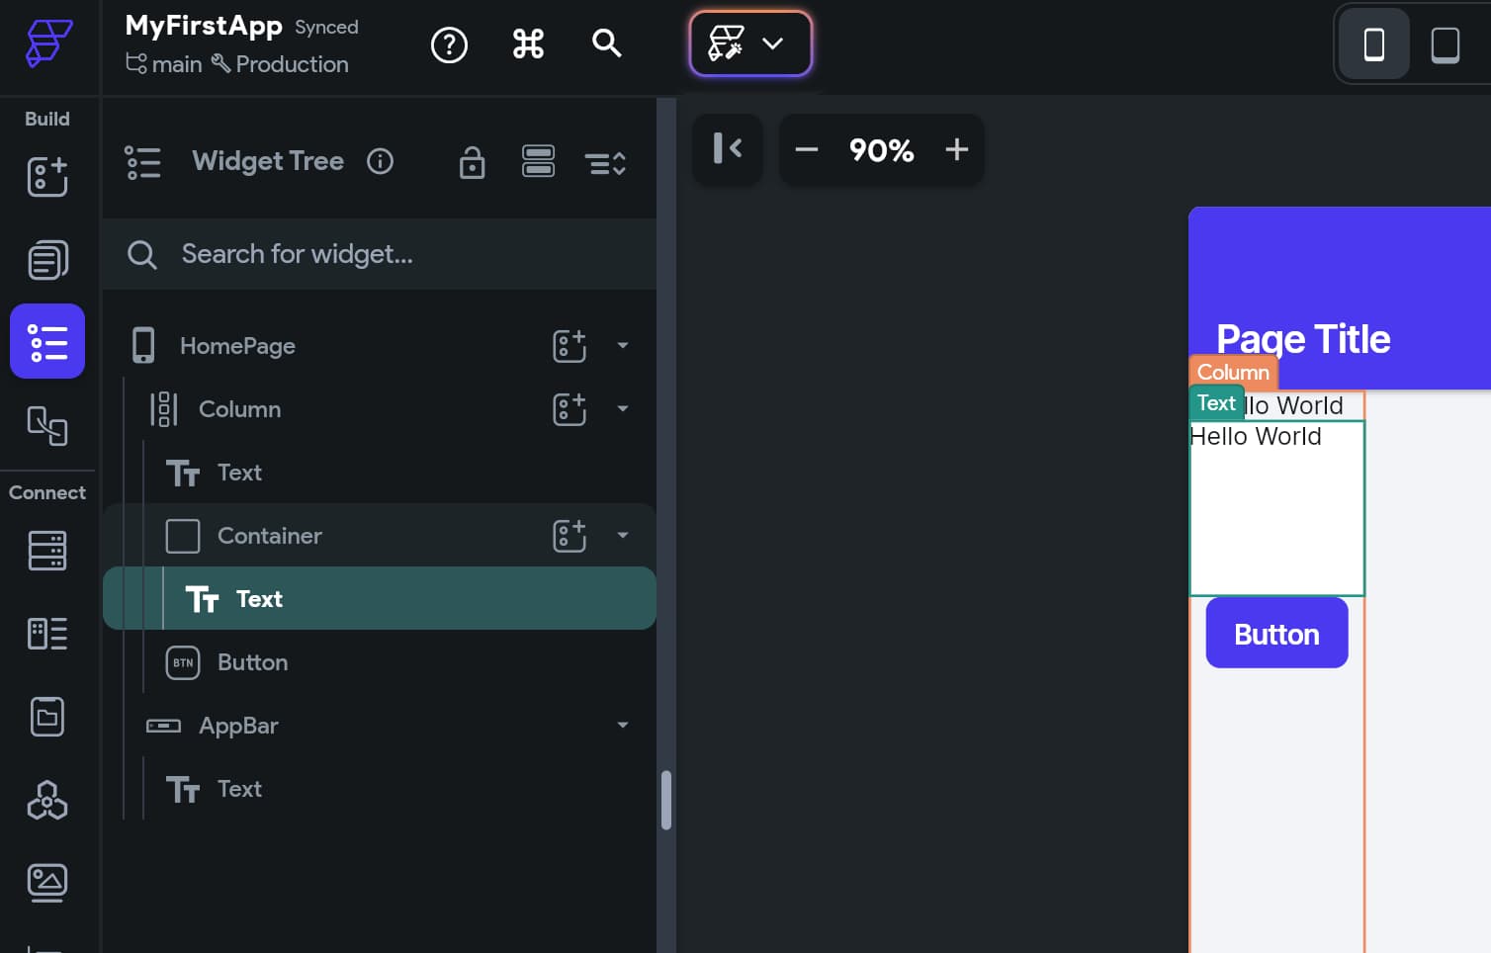Image resolution: width=1491 pixels, height=953 pixels.
Task: Click the Tr icon of selected Text row
Action: 202,599
